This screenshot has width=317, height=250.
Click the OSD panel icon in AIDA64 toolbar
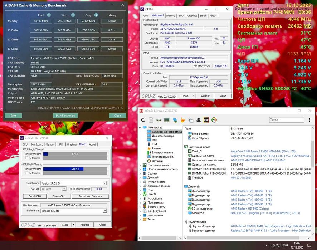[x=206, y=120]
